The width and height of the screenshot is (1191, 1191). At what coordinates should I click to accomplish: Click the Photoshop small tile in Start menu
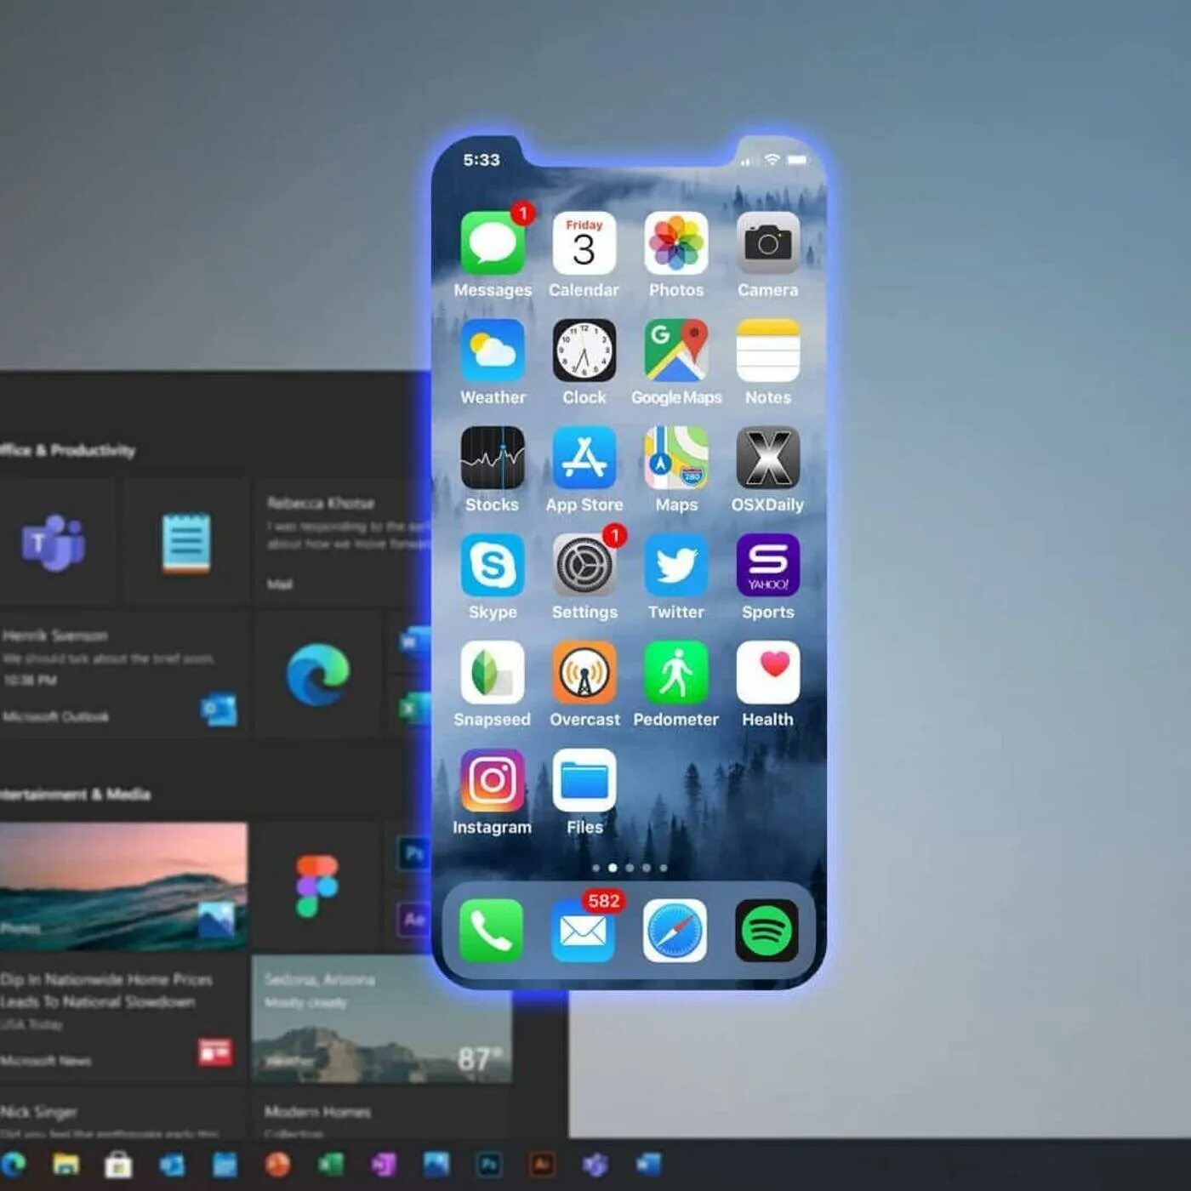tap(414, 852)
